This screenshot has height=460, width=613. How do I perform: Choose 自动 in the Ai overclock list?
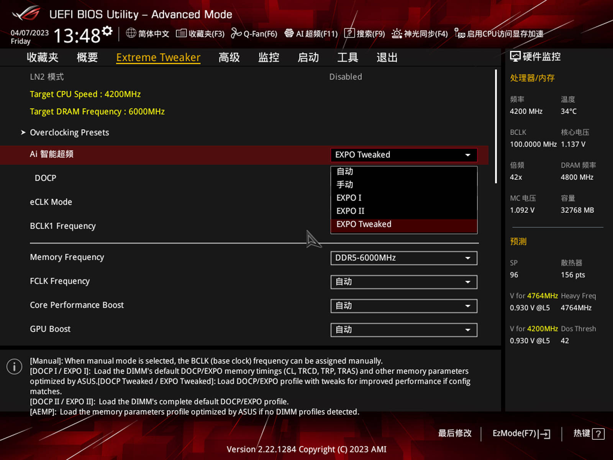[x=404, y=171]
